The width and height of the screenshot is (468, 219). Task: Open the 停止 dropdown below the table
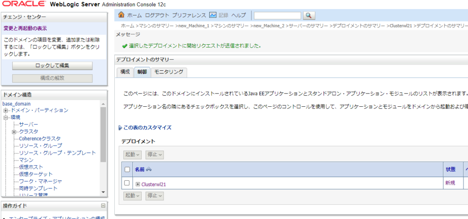[154, 196]
